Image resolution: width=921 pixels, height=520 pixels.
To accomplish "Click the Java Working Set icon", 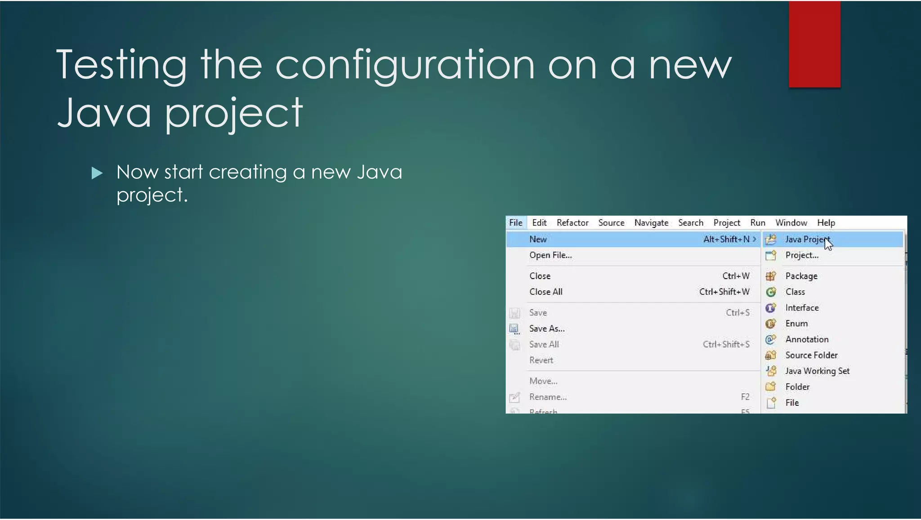I will (771, 371).
